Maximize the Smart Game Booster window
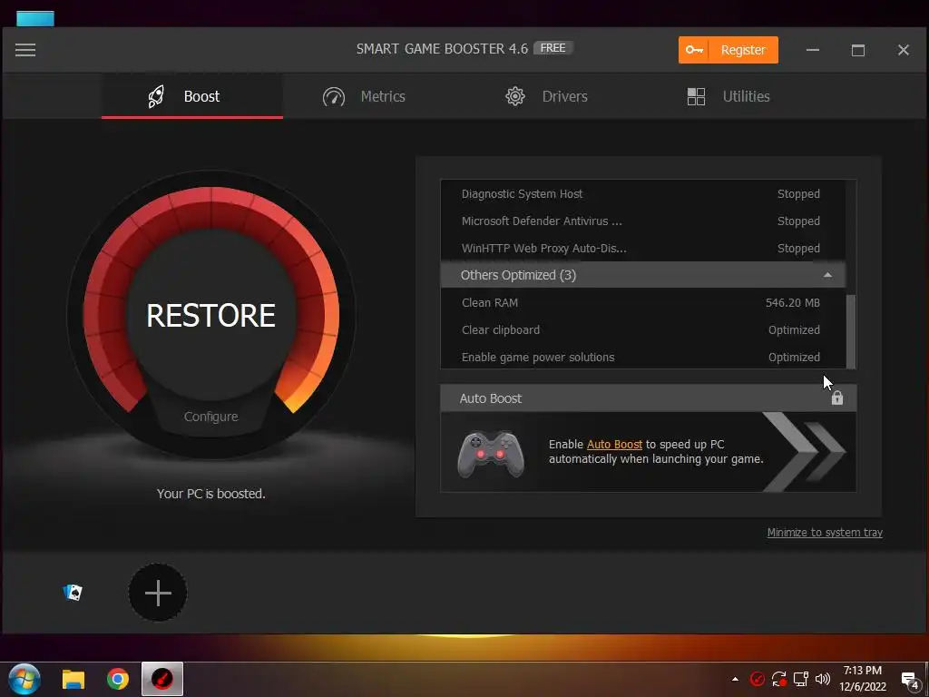The width and height of the screenshot is (929, 697). (x=858, y=50)
